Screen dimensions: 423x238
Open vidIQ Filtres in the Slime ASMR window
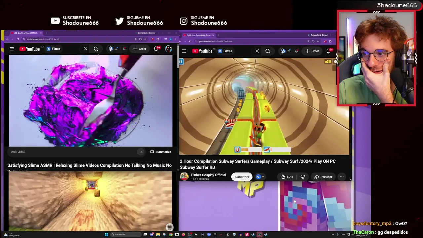point(53,49)
